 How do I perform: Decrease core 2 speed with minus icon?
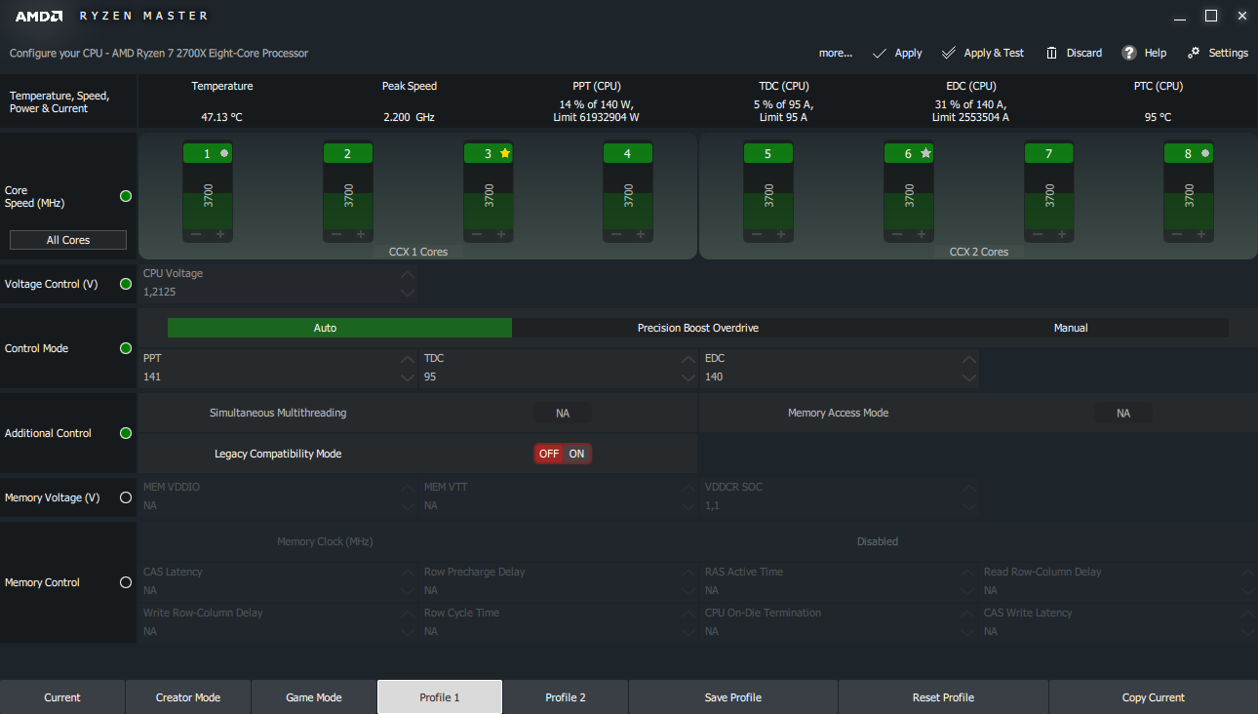click(x=336, y=234)
